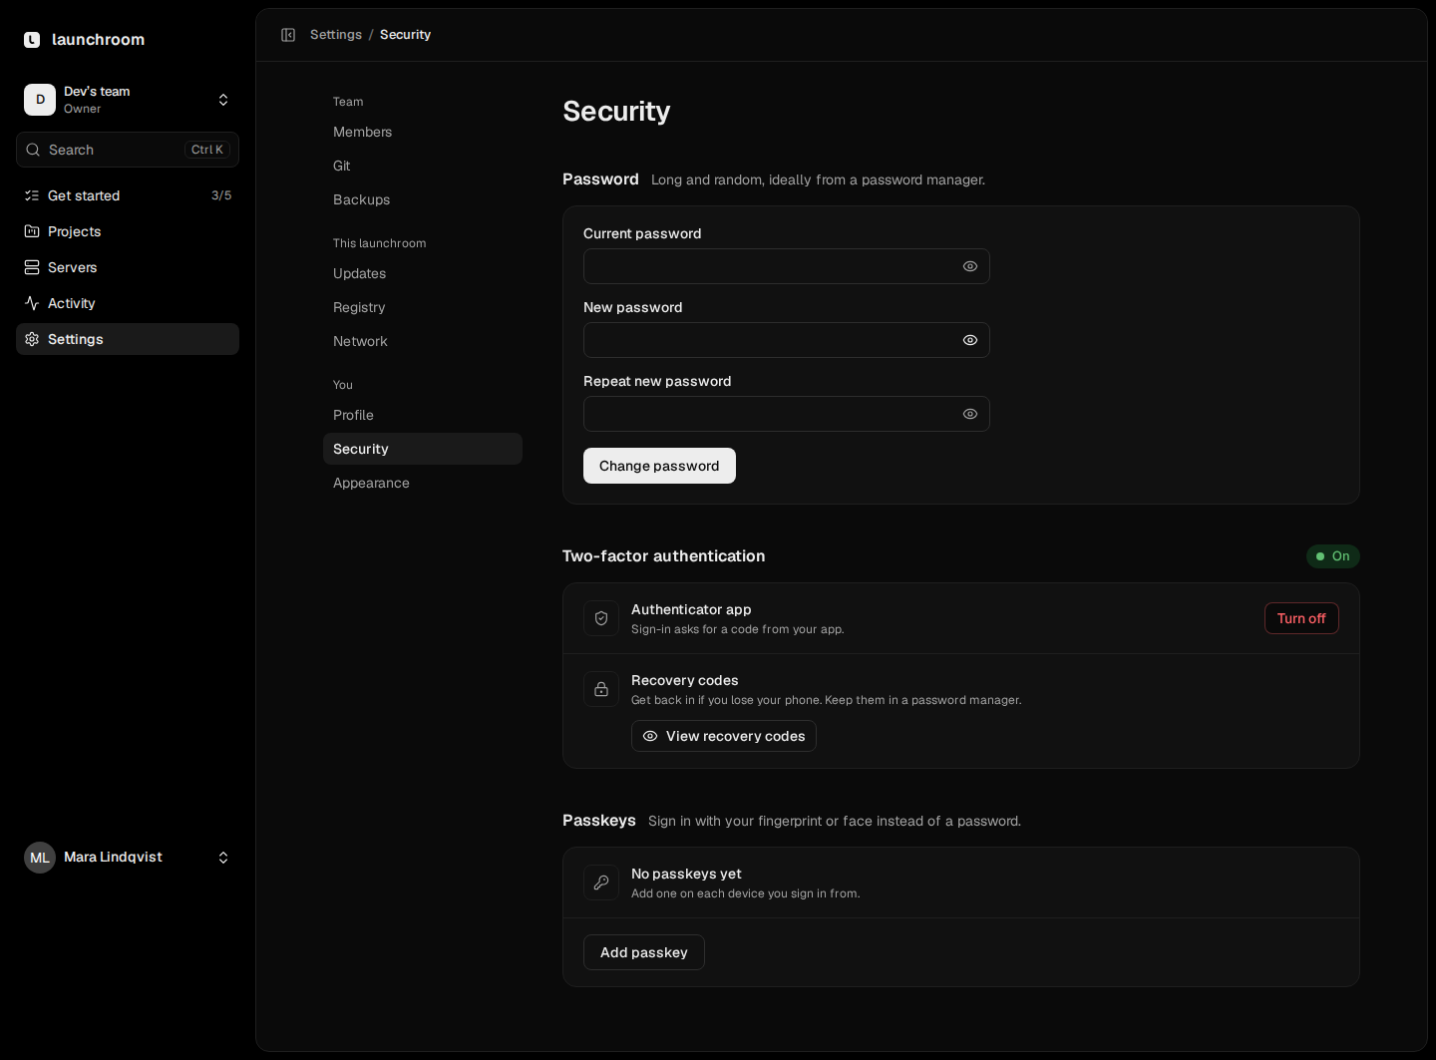Open the Backups settings
The width and height of the screenshot is (1436, 1060).
click(423, 199)
